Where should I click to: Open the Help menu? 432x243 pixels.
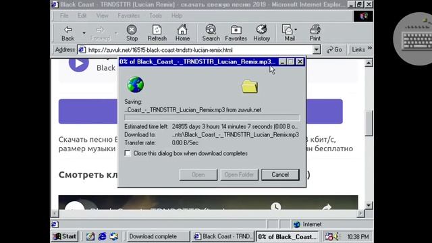click(x=177, y=16)
